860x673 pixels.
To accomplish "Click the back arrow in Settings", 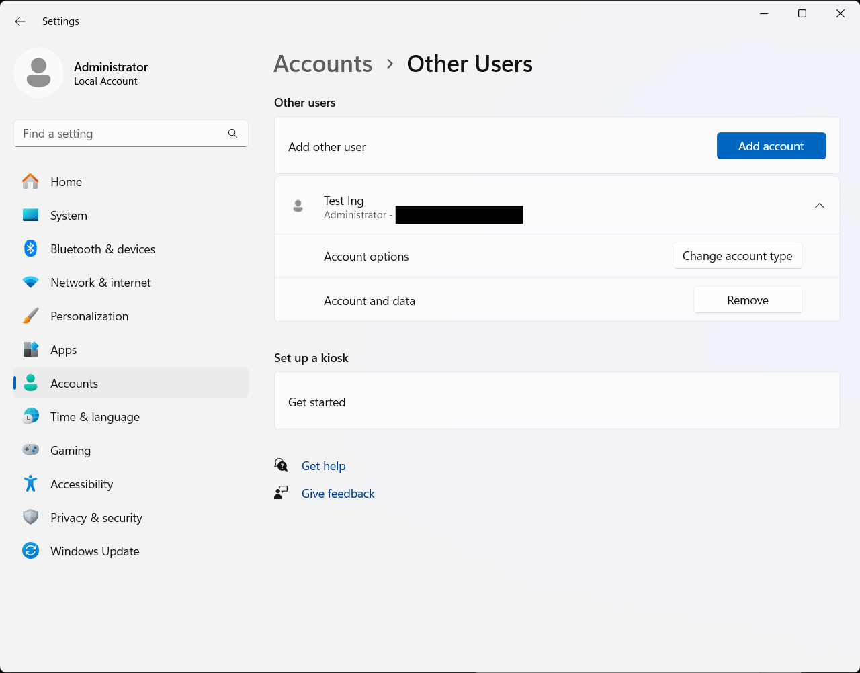I will point(20,21).
